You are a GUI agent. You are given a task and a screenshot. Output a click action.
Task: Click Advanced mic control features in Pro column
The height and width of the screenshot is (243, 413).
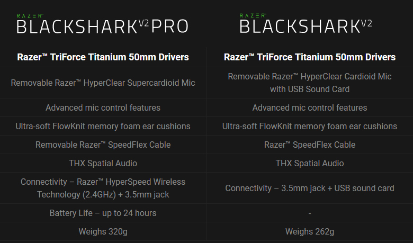click(x=103, y=107)
